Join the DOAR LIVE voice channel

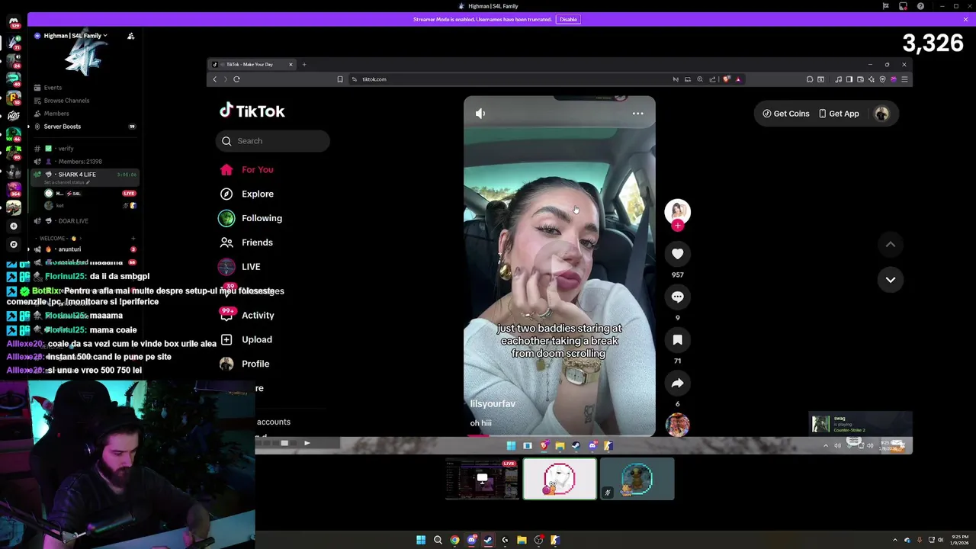(73, 221)
